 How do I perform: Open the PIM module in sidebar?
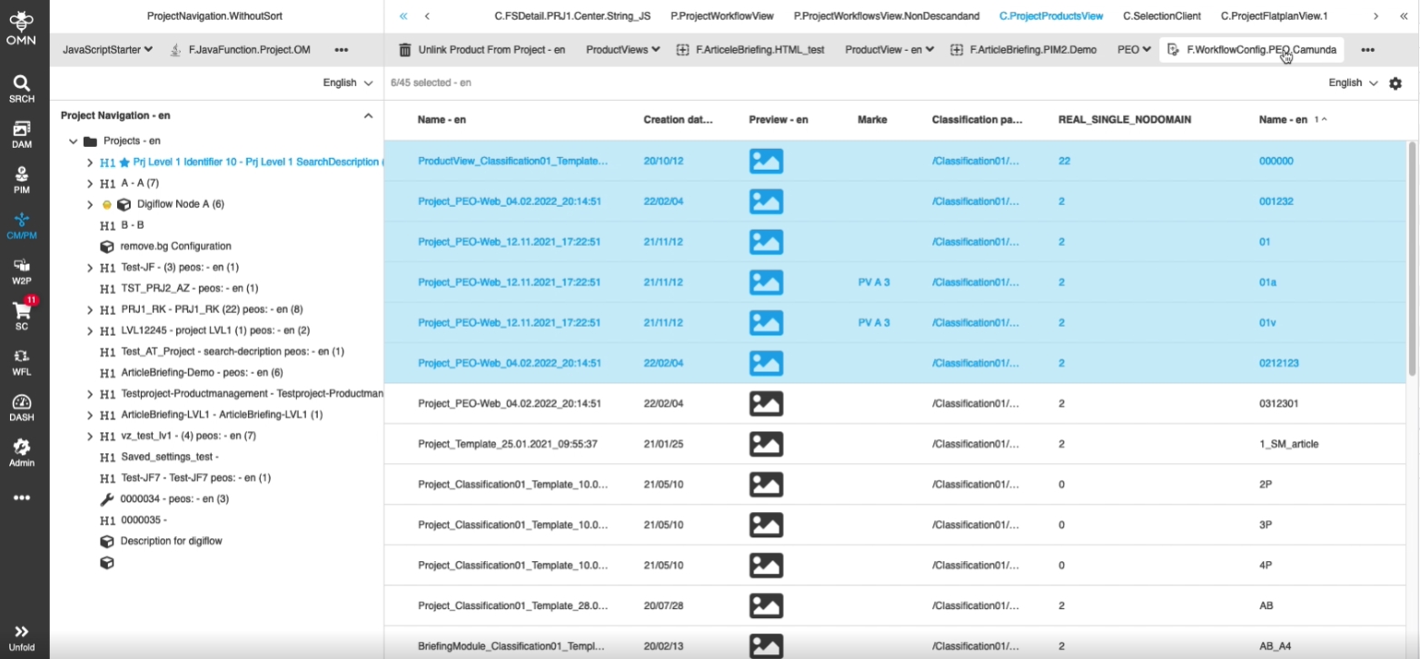point(22,179)
